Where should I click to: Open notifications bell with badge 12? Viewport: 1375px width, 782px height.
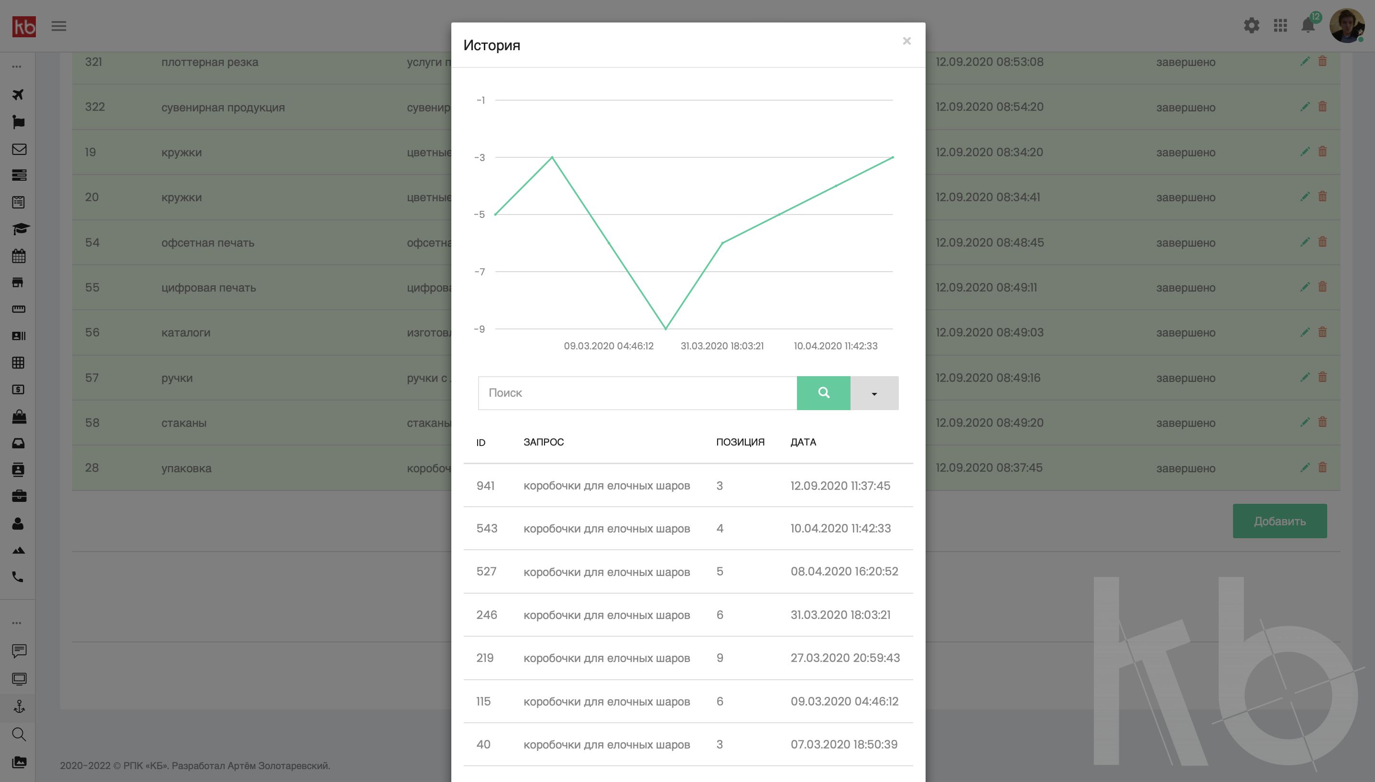(1309, 25)
